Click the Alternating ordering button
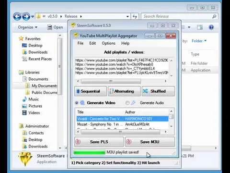This screenshot has height=173, width=230. 124,91
